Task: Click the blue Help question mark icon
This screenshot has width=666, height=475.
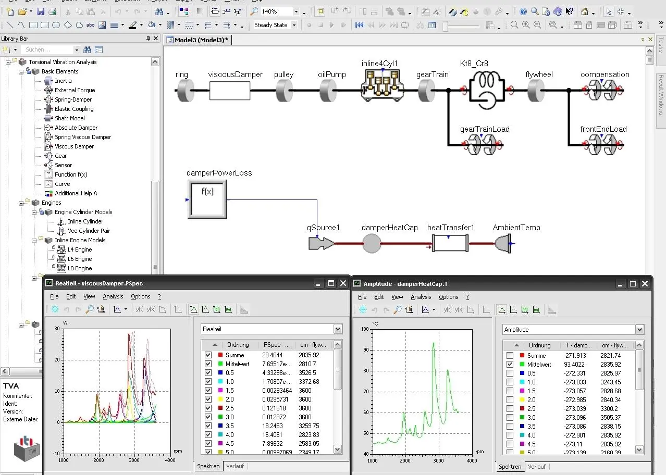Action: tap(523, 11)
